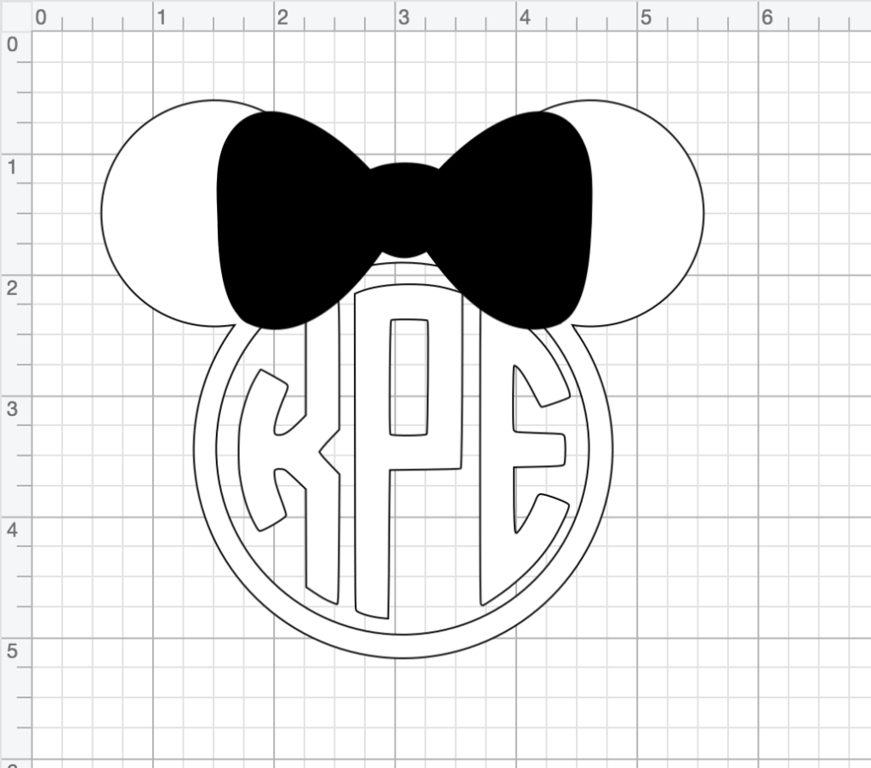Screen dimensions: 871x768
Task: Select the left white ear circle
Action: point(158,213)
